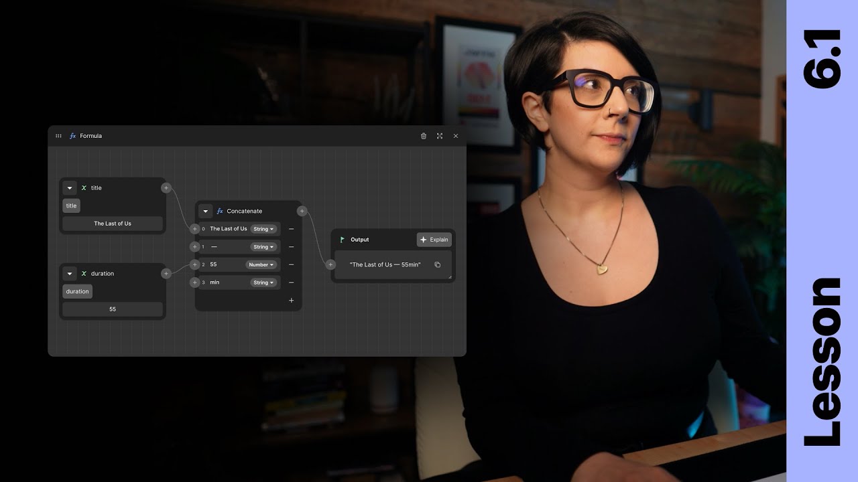Click the green variable icon on the title node

click(x=83, y=188)
